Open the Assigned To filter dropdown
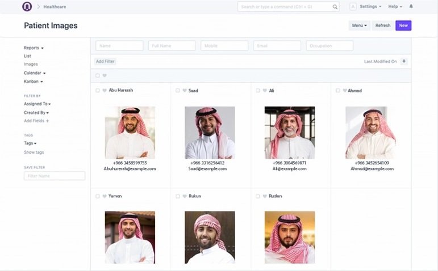The height and width of the screenshot is (271, 438). (37, 104)
